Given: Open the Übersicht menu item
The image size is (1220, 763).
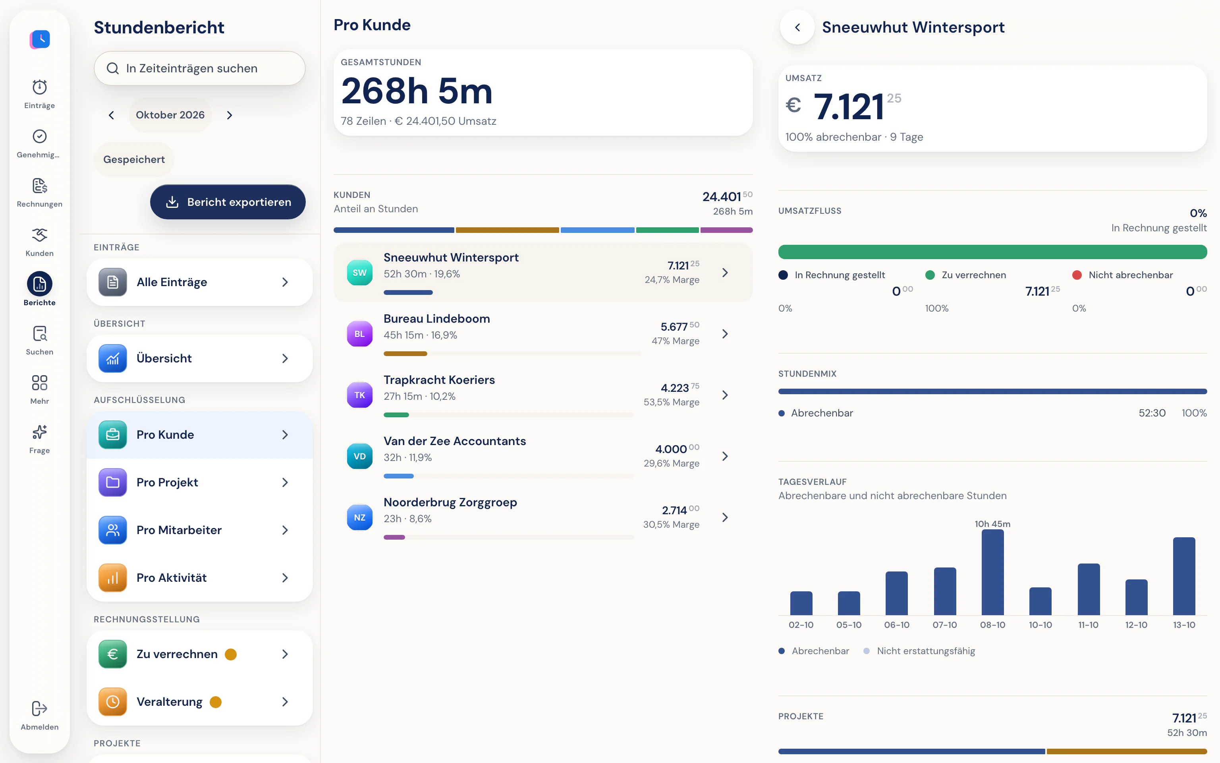Looking at the screenshot, I should coord(200,358).
